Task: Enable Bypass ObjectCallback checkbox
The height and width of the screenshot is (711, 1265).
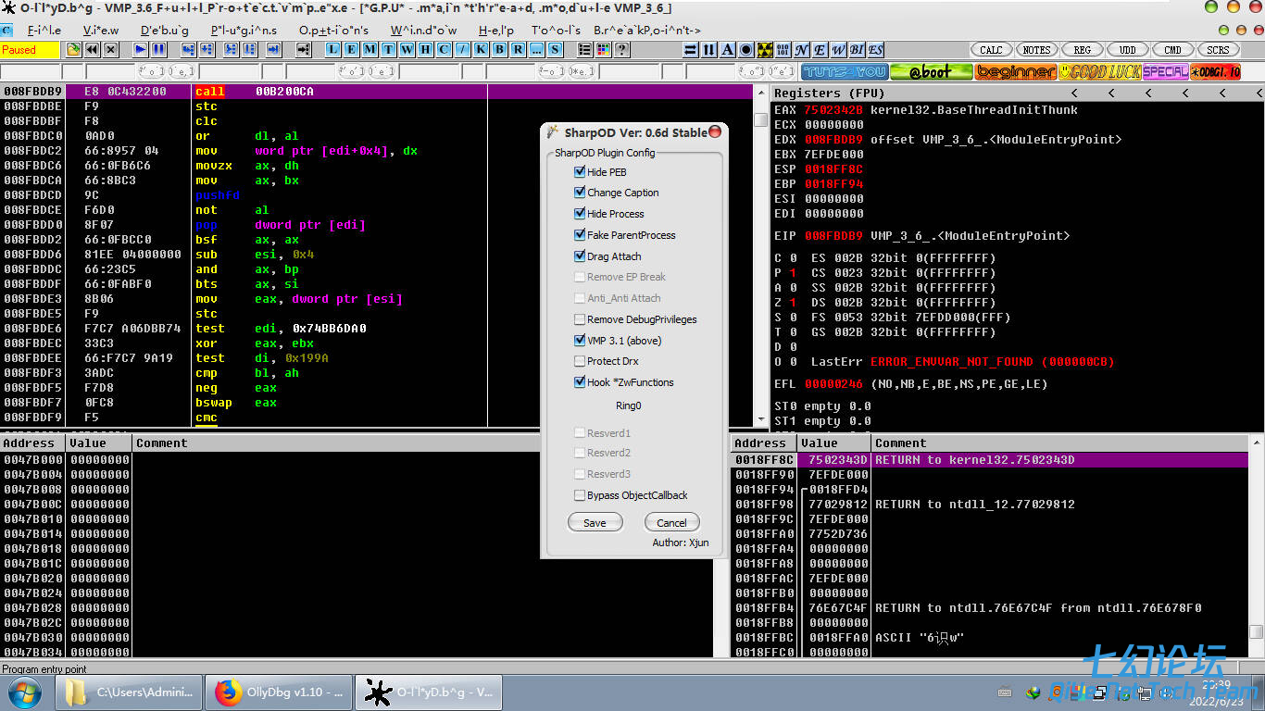Action: (580, 495)
